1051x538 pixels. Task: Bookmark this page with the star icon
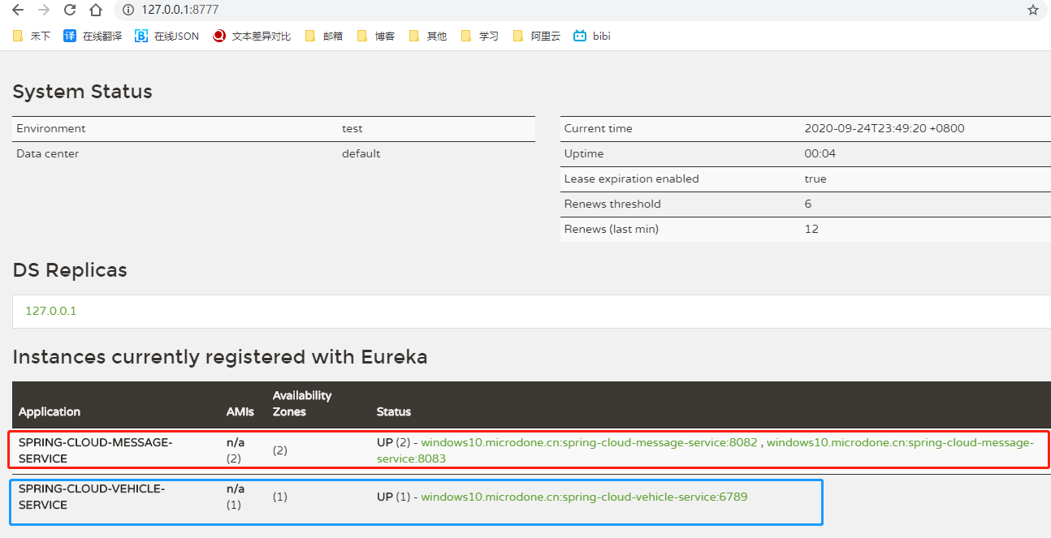[1032, 11]
